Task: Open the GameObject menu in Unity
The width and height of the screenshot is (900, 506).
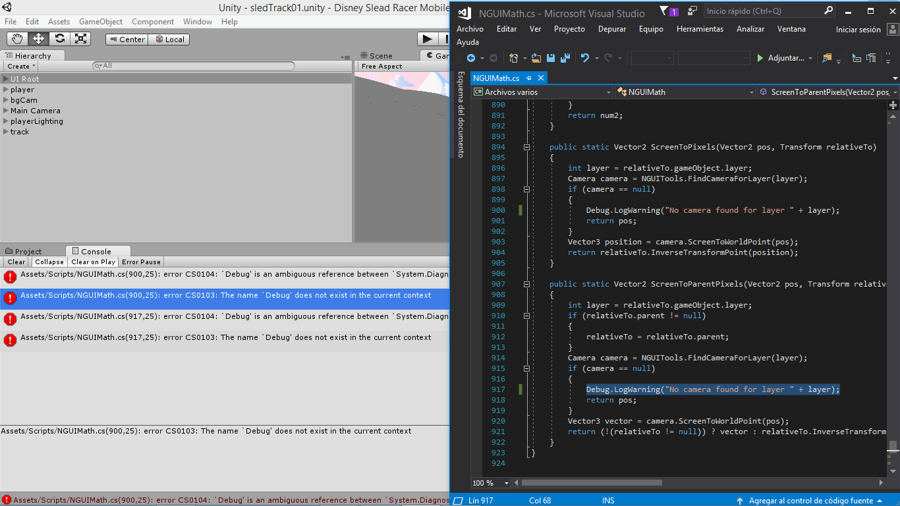Action: click(x=101, y=21)
